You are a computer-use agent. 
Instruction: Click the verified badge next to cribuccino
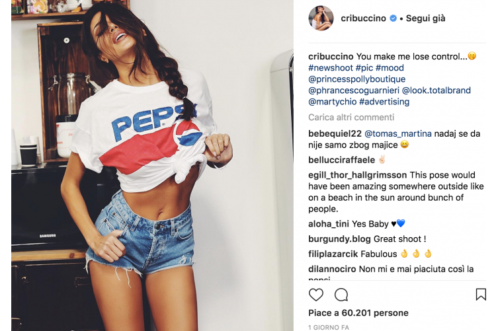tap(393, 18)
